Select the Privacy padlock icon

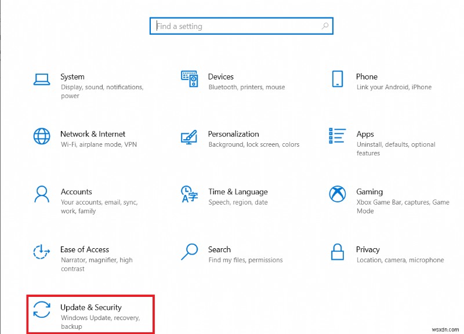338,253
